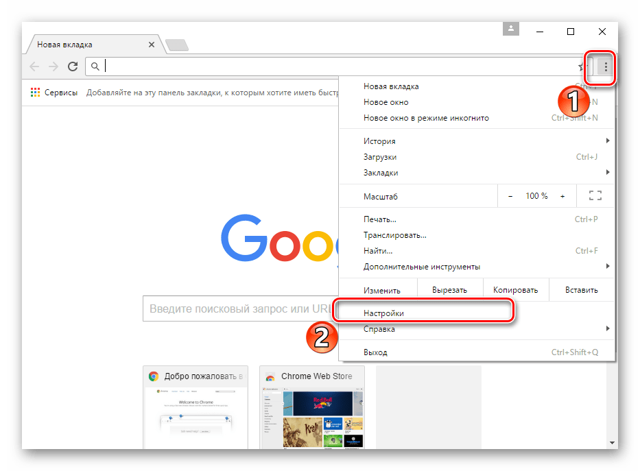
Task: Increase zoom with the plus button
Action: click(x=562, y=196)
